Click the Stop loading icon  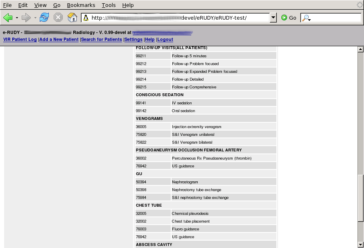[58, 18]
